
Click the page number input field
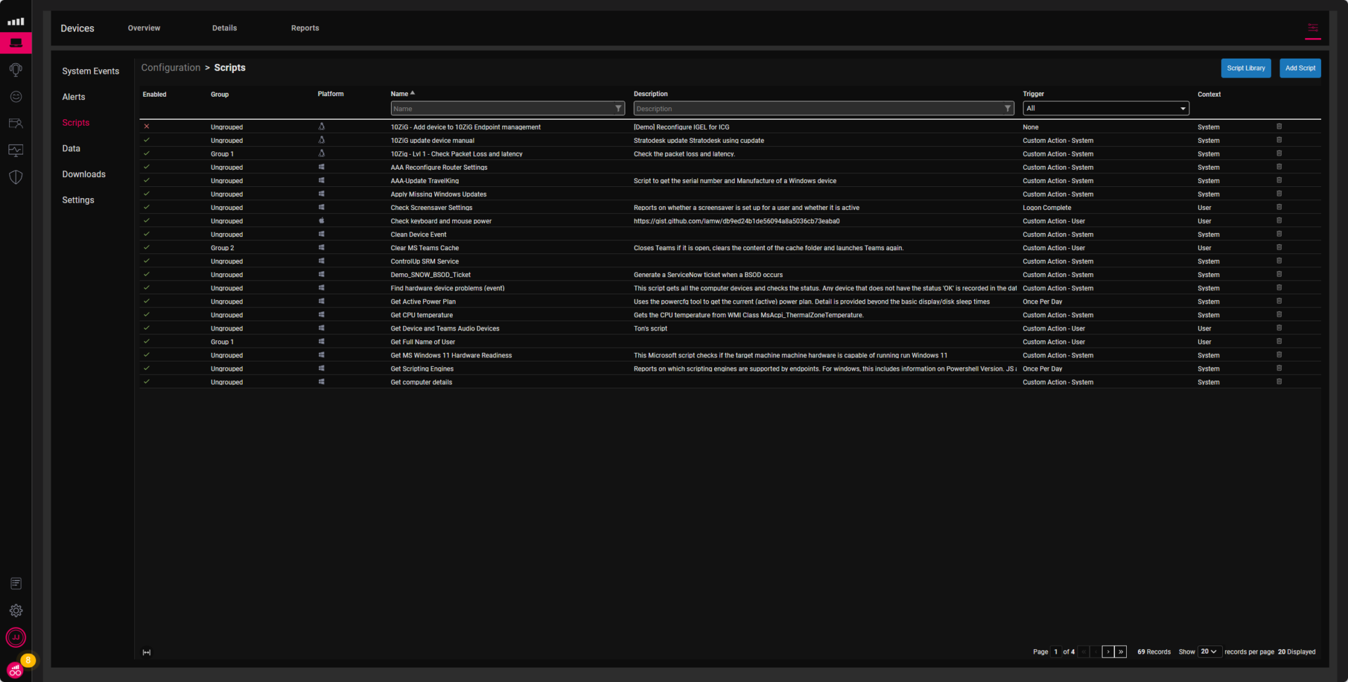[x=1056, y=652]
